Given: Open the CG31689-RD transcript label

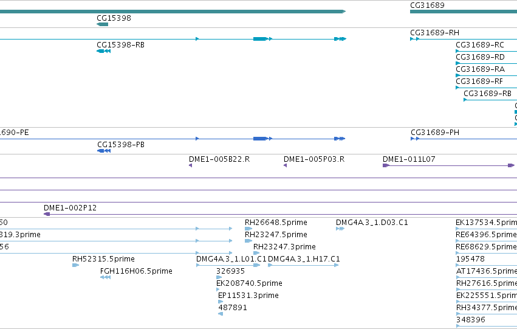Looking at the screenshot, I should pos(480,57).
